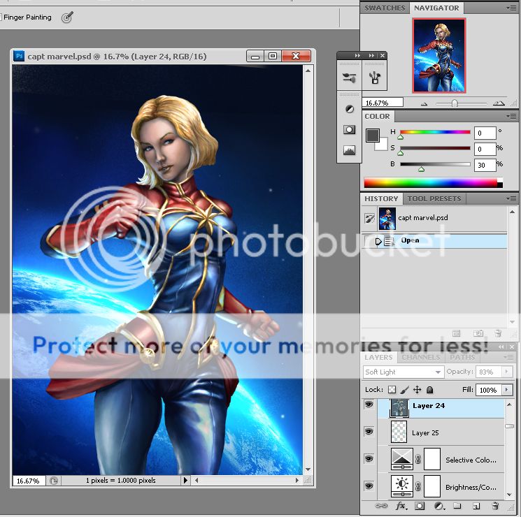Screen dimensions: 521x517
Task: Add a layer mask from Layers panel bottom
Action: (420, 506)
